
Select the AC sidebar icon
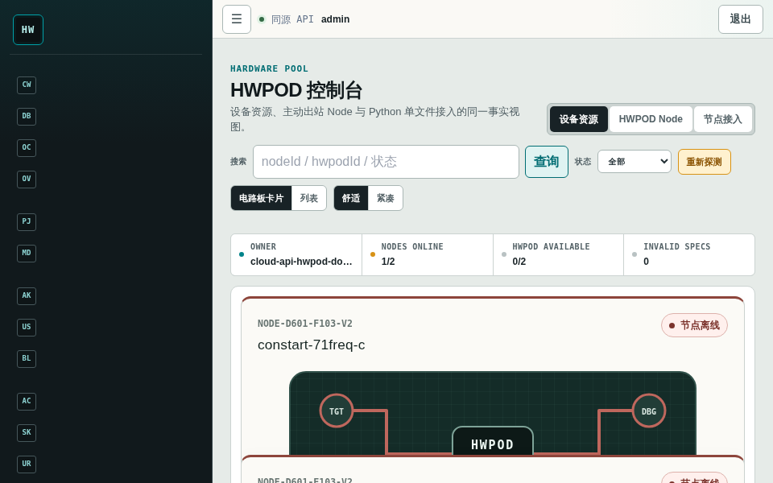[27, 401]
